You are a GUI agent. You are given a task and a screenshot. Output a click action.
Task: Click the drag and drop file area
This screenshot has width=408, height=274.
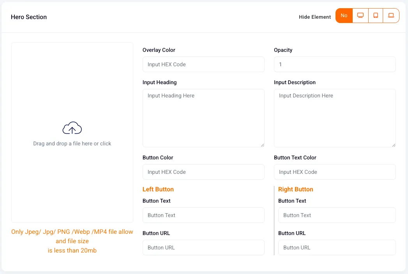pyautogui.click(x=72, y=133)
